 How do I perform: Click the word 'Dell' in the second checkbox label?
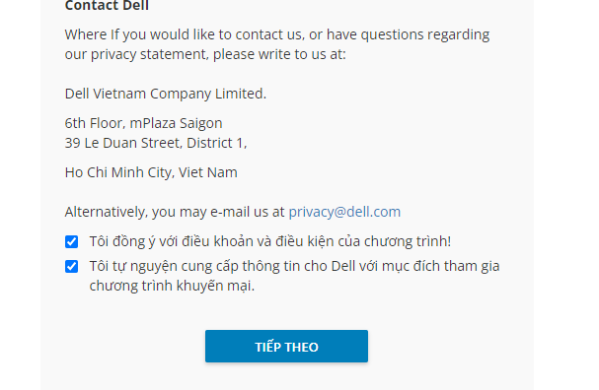tap(343, 266)
